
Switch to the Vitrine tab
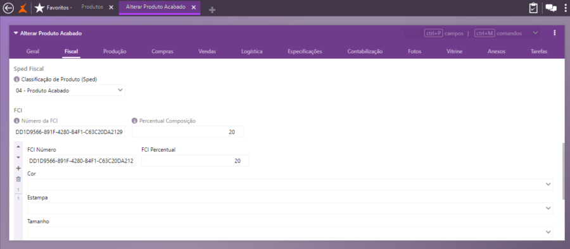454,52
